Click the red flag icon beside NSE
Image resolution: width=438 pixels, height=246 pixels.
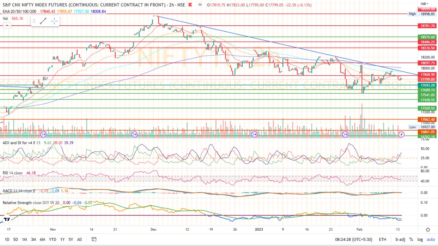click(x=190, y=5)
